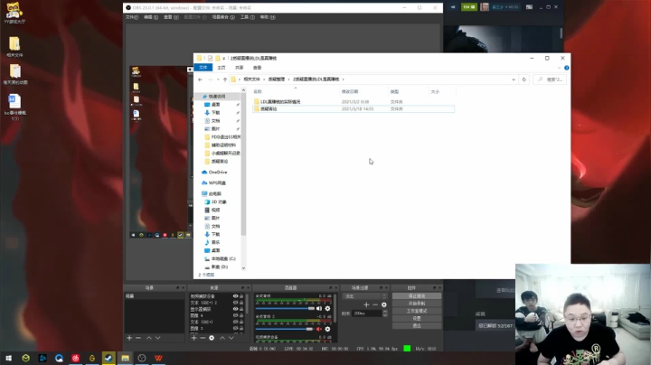Move scene down in OBS Scenes panel
The image size is (651, 365).
pyautogui.click(x=157, y=338)
